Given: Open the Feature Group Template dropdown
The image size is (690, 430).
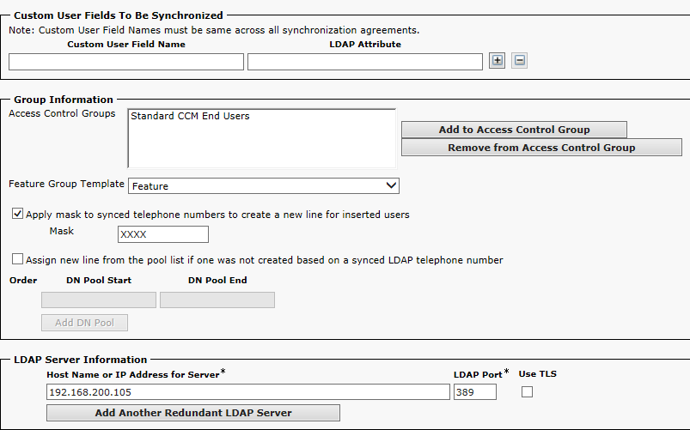Looking at the screenshot, I should [x=264, y=185].
